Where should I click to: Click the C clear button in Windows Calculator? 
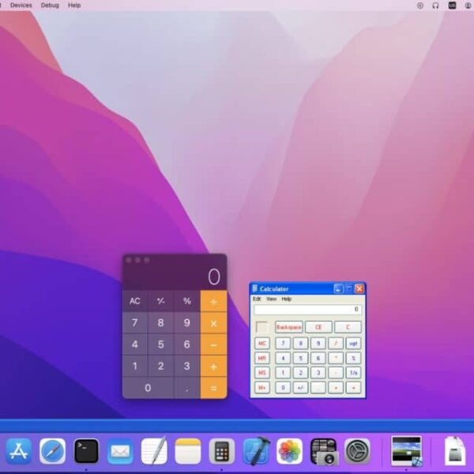pos(348,327)
